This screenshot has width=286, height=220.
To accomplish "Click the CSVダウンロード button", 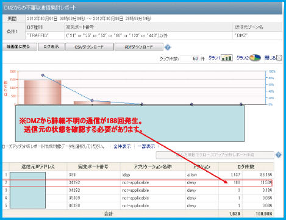I will pos(90,47).
